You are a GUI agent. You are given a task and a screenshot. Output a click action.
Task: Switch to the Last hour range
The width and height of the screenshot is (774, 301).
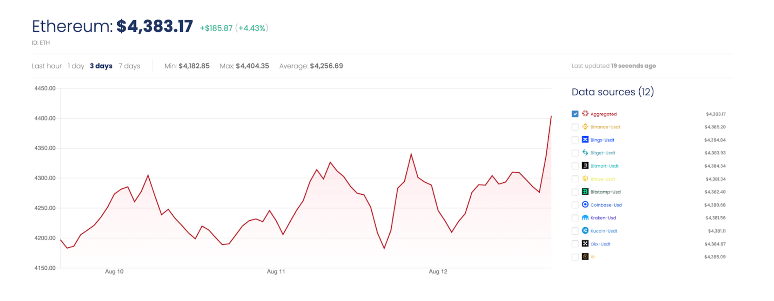(x=47, y=66)
